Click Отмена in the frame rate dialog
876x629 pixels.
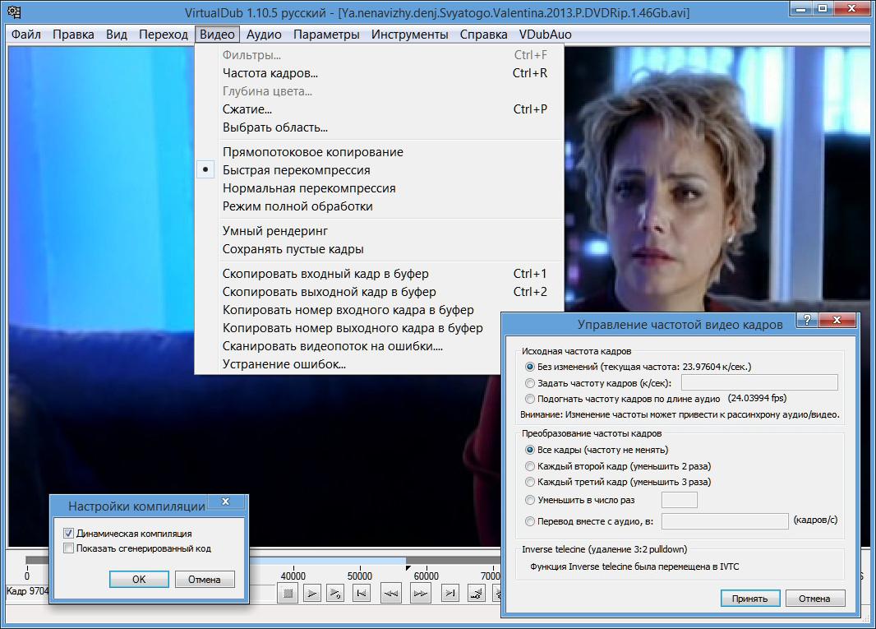point(814,599)
